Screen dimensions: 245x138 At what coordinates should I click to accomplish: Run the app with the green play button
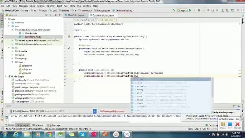click(x=190, y=10)
